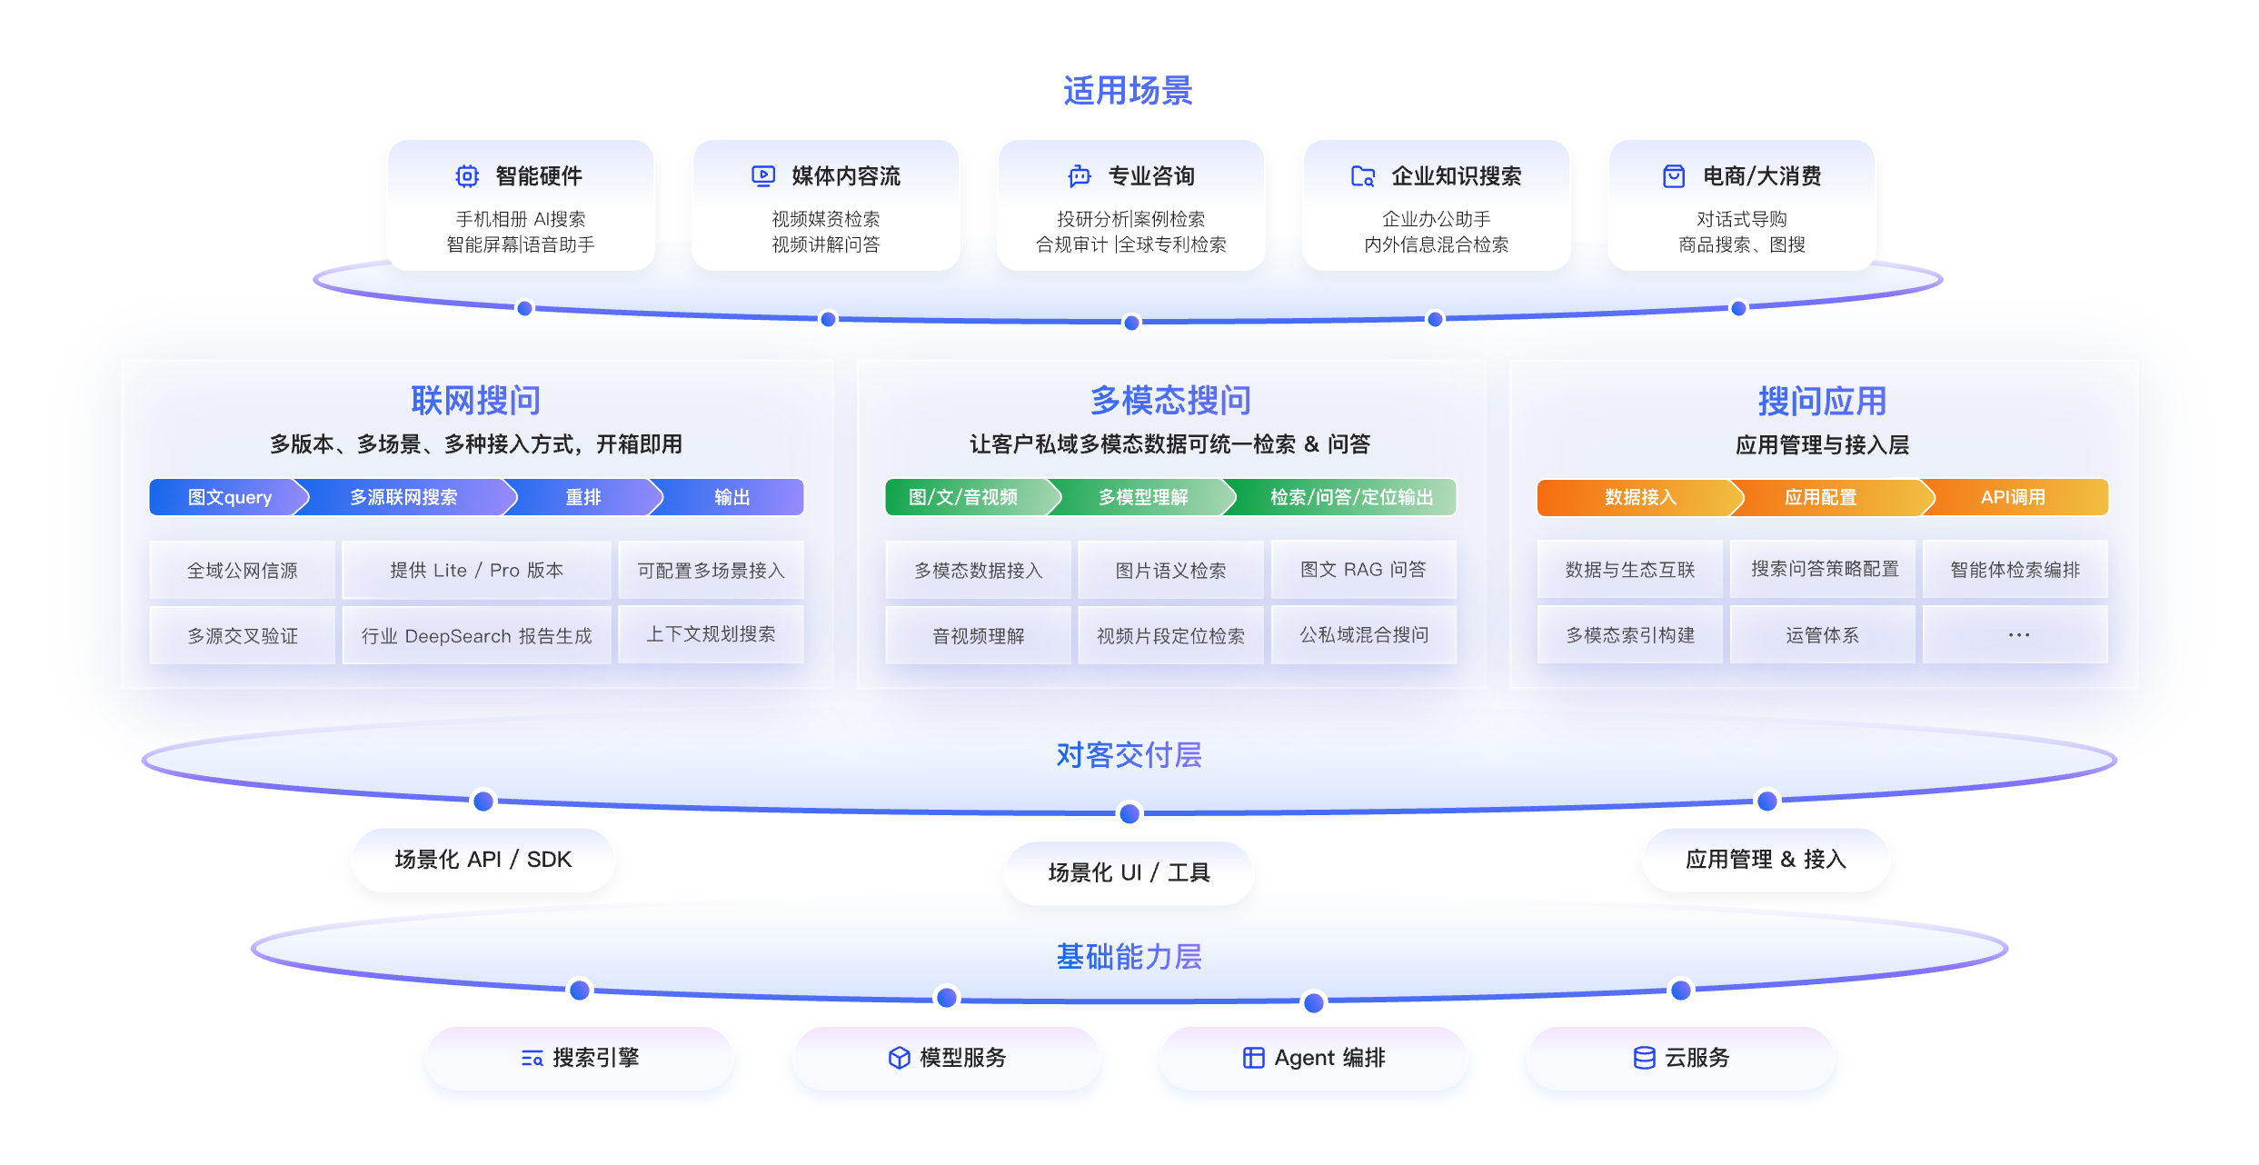Click the 场景化 UI / 工具 pill
2259x1165 pixels.
pyautogui.click(x=1129, y=872)
